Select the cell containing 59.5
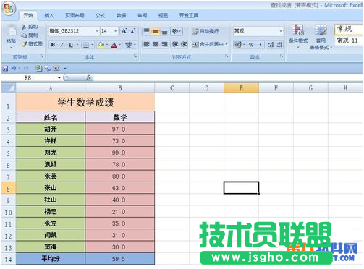This screenshot has height=269, width=364. click(120, 259)
